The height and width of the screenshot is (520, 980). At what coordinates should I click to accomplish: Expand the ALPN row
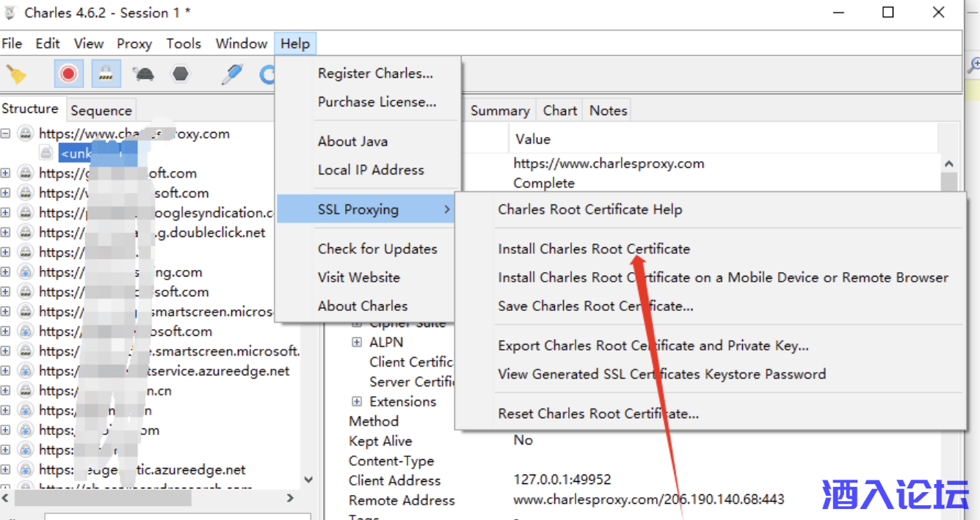point(357,342)
